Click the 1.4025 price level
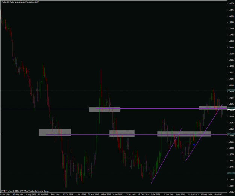Image resolution: width=235 pixels, height=196 pixels. click(x=231, y=104)
